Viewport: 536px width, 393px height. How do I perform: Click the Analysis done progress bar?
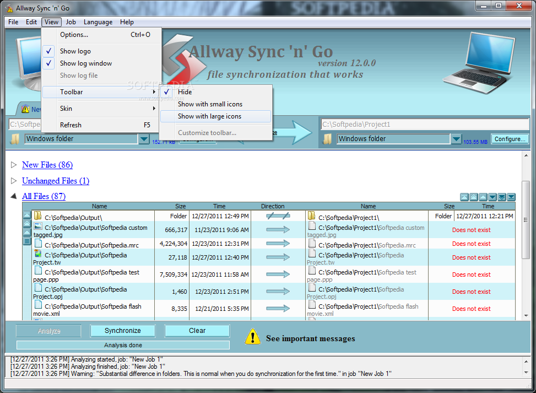click(x=123, y=345)
